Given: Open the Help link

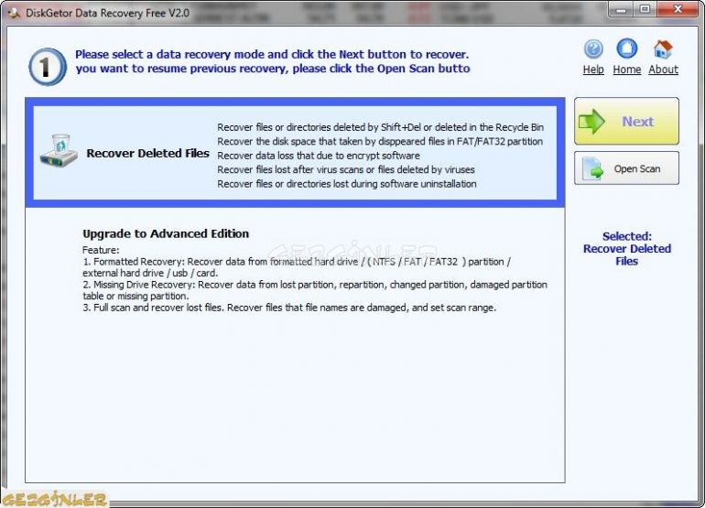Looking at the screenshot, I should pyautogui.click(x=593, y=70).
